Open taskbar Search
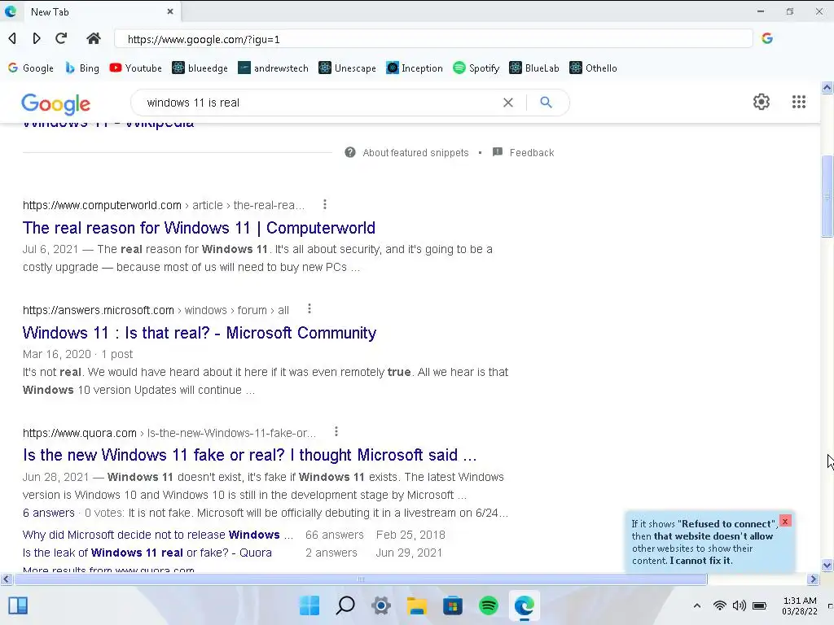834x625 pixels. coord(345,605)
